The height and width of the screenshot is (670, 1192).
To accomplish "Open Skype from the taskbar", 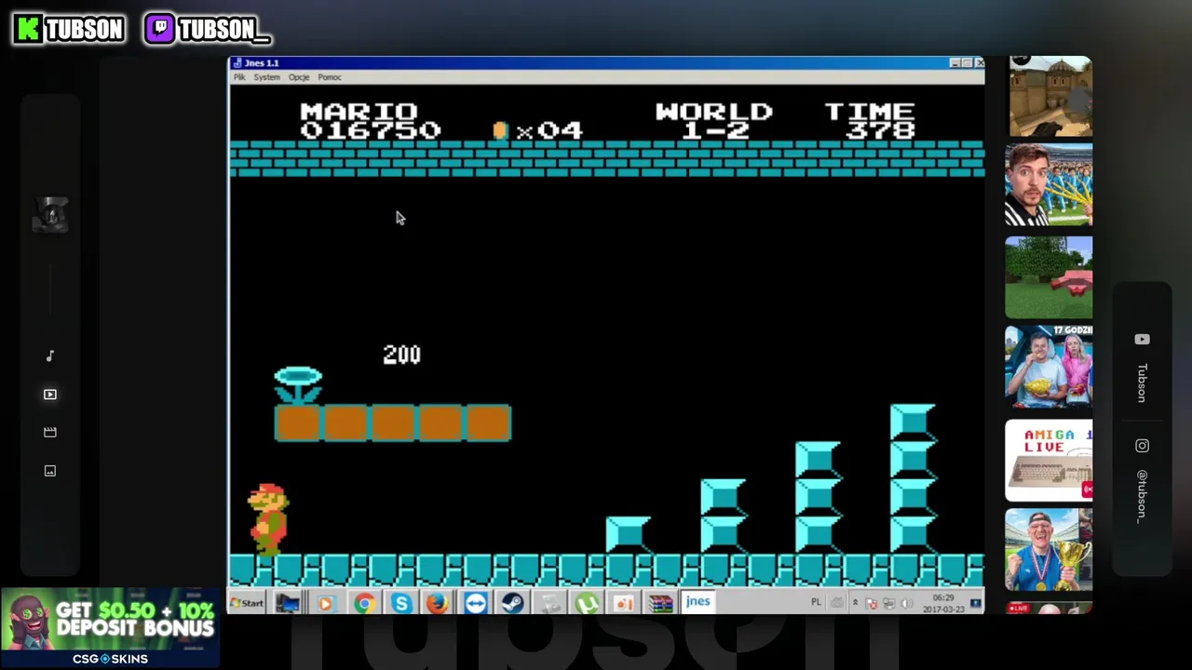I will tap(400, 603).
